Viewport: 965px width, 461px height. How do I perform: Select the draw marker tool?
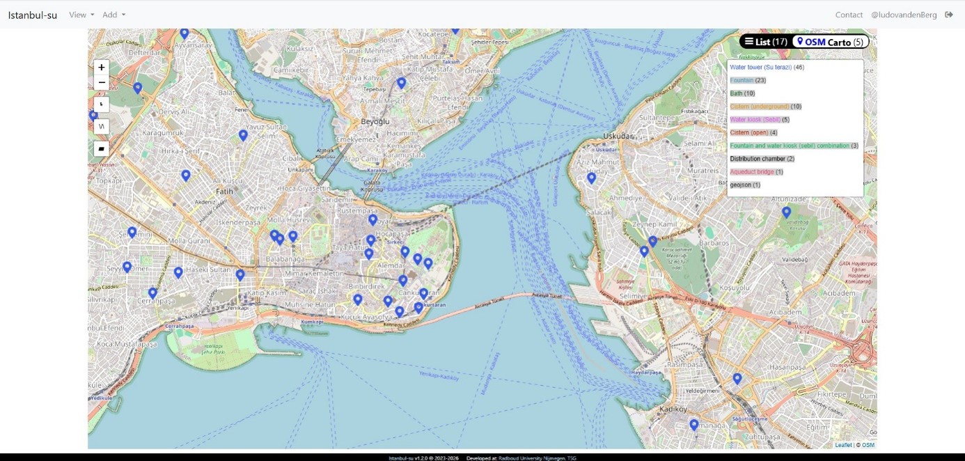[102, 105]
